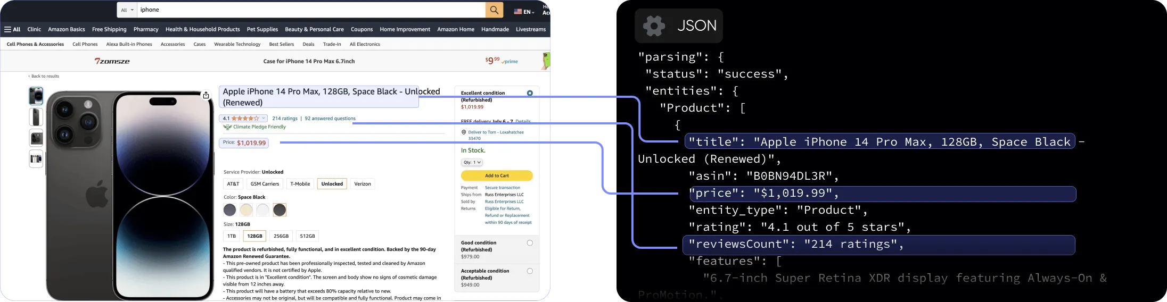Click the Climate Pledge Friendly leaf icon
The image size is (1167, 302).
coord(227,127)
